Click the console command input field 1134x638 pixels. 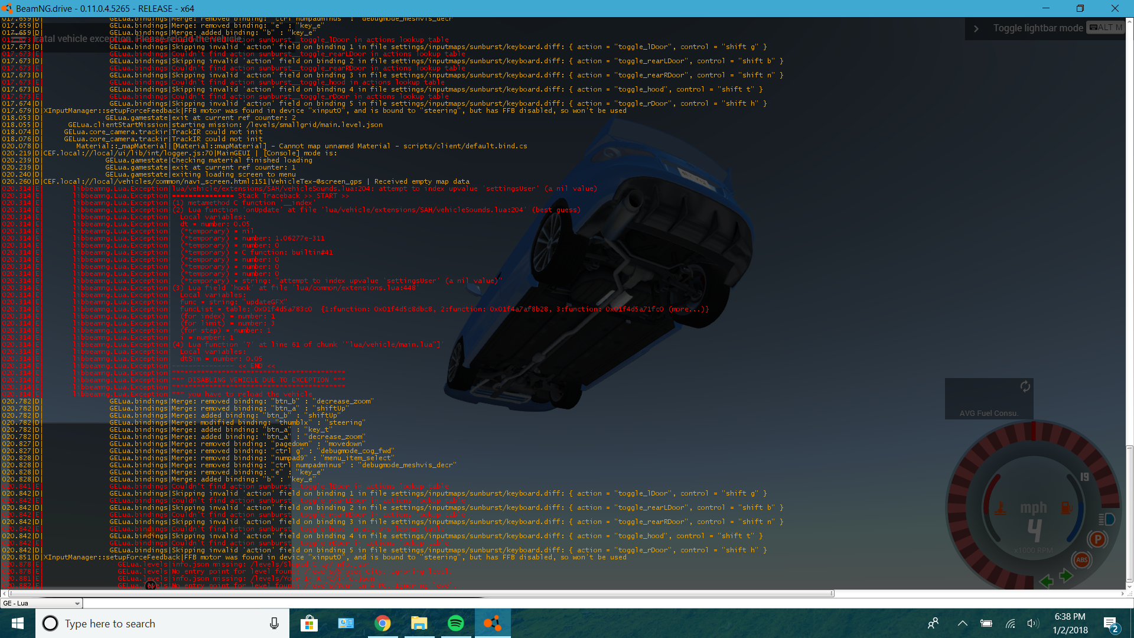click(591, 603)
